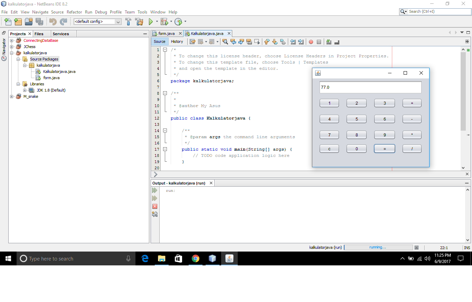Open Profile Project dropdown arrow
472x302 pixels.
point(185,21)
